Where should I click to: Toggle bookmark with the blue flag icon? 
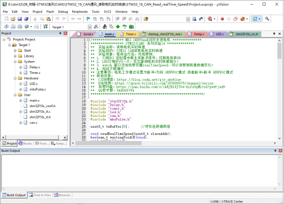coord(88,19)
